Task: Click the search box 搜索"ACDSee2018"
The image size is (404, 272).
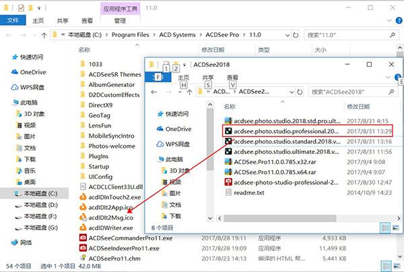Action: tap(353, 92)
